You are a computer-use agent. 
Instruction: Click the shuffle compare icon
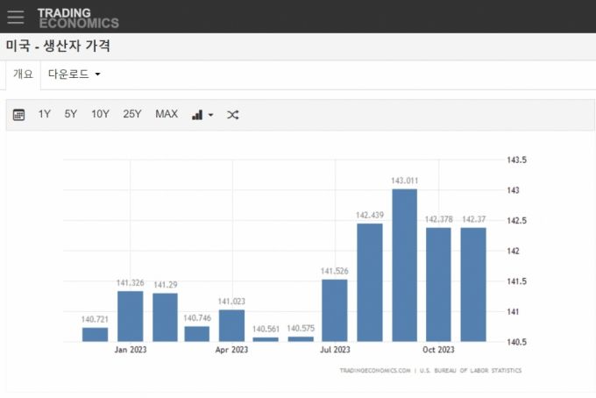(232, 115)
